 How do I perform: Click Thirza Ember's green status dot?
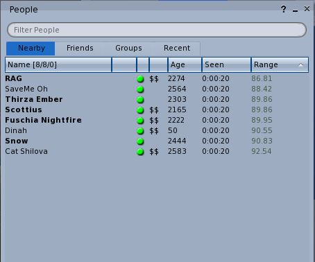(x=140, y=100)
